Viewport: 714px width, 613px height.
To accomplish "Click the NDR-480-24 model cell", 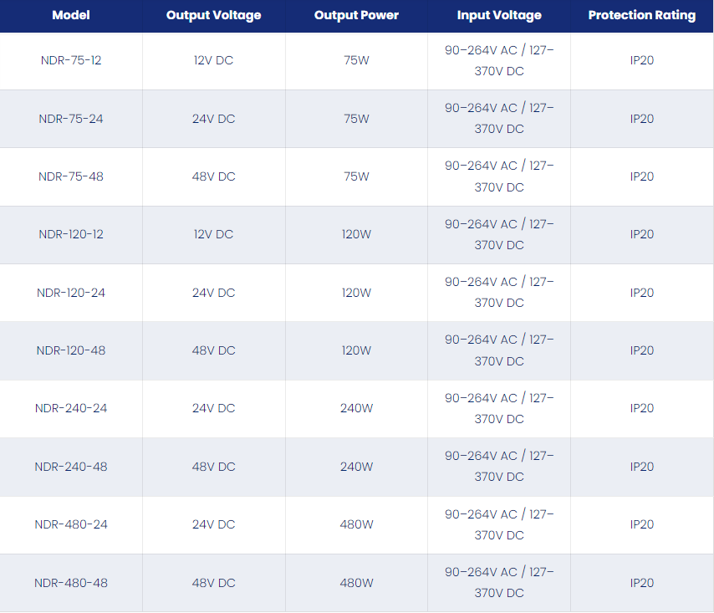I will (x=71, y=524).
